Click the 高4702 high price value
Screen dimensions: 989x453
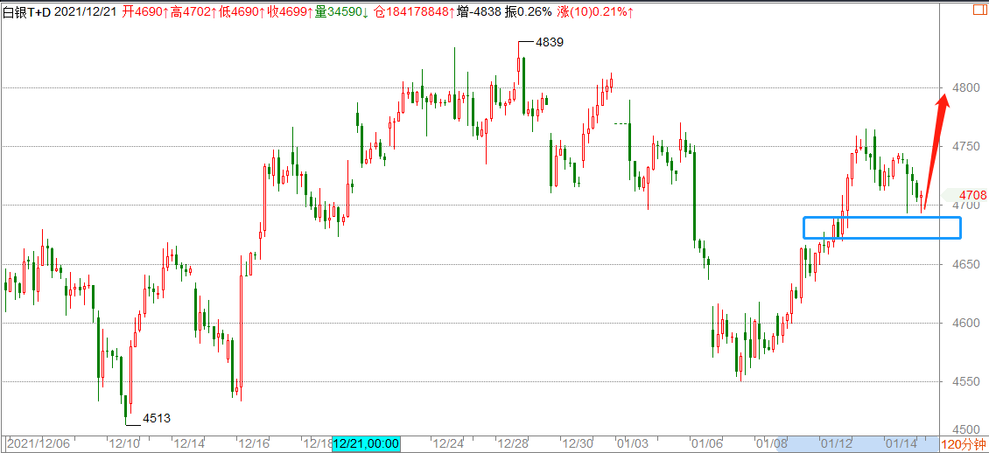coord(193,11)
